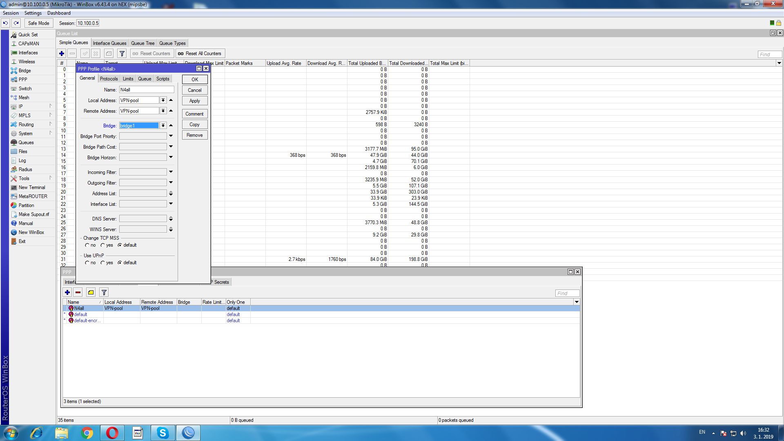The width and height of the screenshot is (784, 441).
Task: Open Remote Address dropdown list
Action: (163, 111)
